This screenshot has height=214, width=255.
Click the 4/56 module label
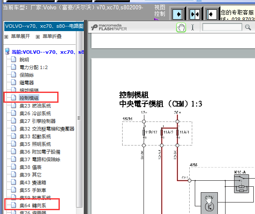(x=193, y=165)
